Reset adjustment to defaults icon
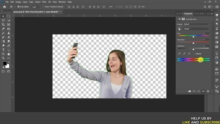220x124 pixels. [x=199, y=91]
